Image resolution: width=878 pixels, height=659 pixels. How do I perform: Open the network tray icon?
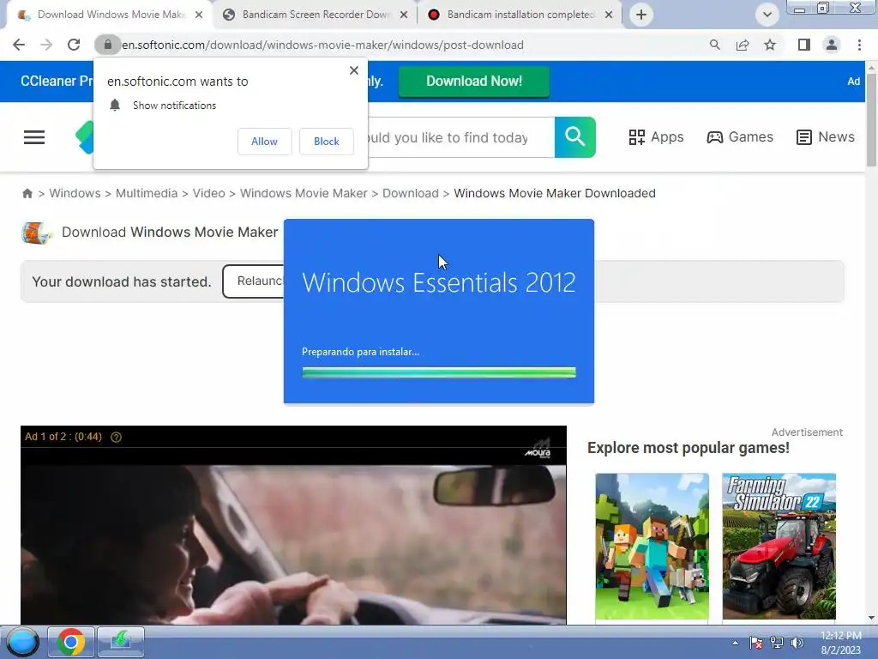click(x=777, y=643)
